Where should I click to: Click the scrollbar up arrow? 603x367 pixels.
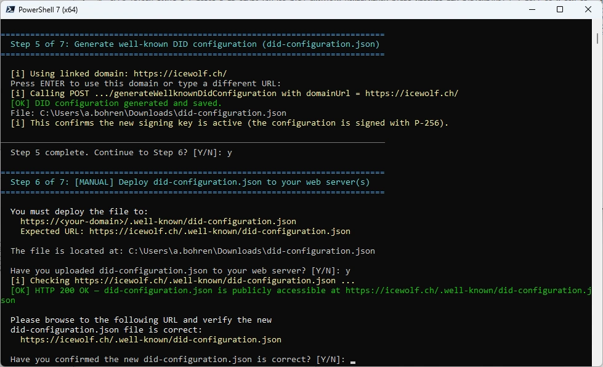pyautogui.click(x=598, y=23)
